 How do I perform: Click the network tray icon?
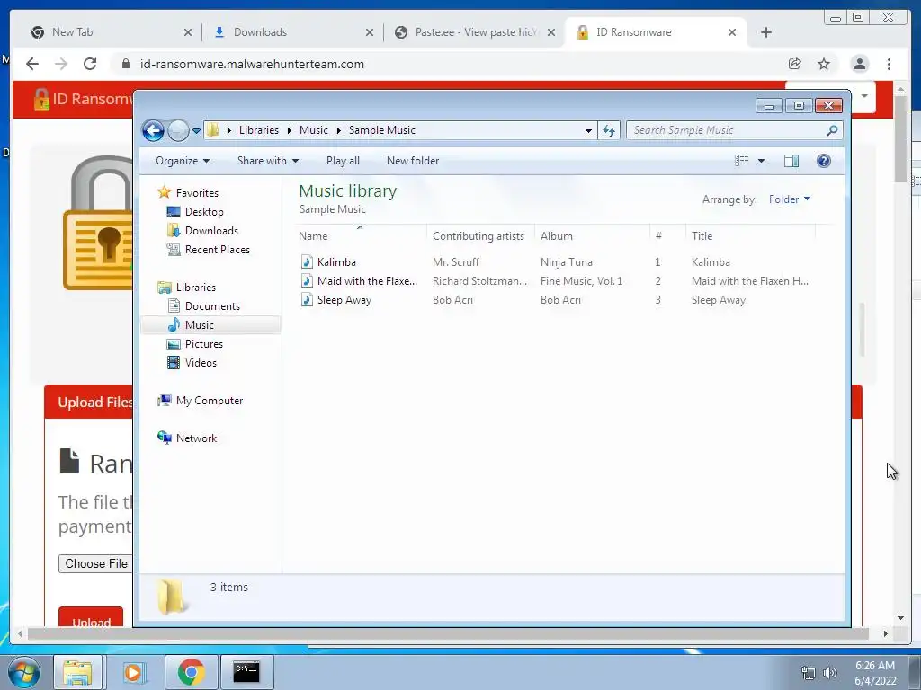coord(809,673)
